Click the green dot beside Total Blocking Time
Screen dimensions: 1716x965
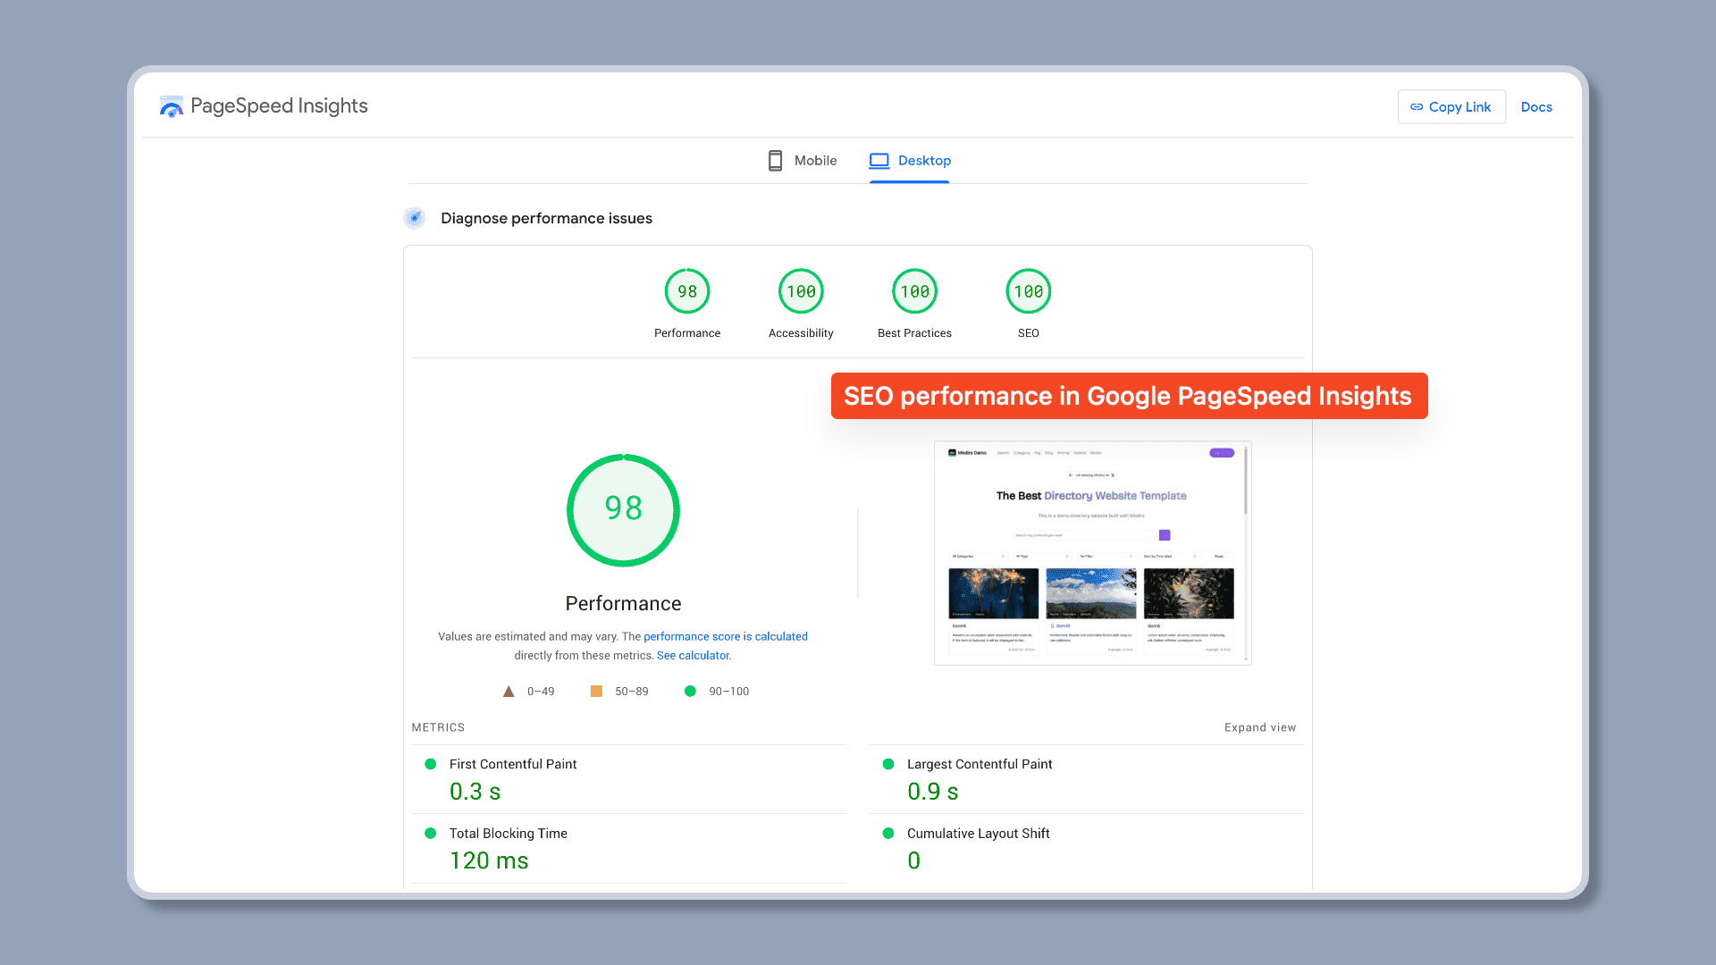tap(429, 833)
